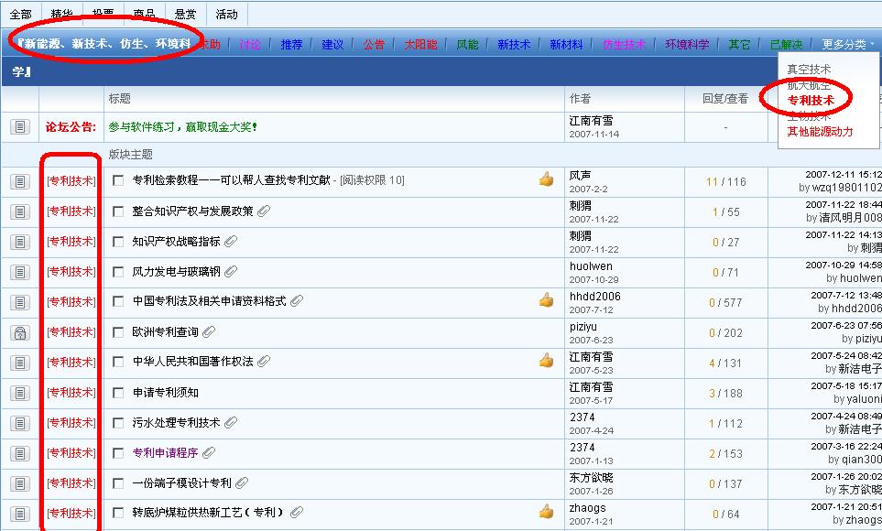Click the thread icon beside 申请专利须知
Viewport: 882px width, 531px height.
point(19,393)
